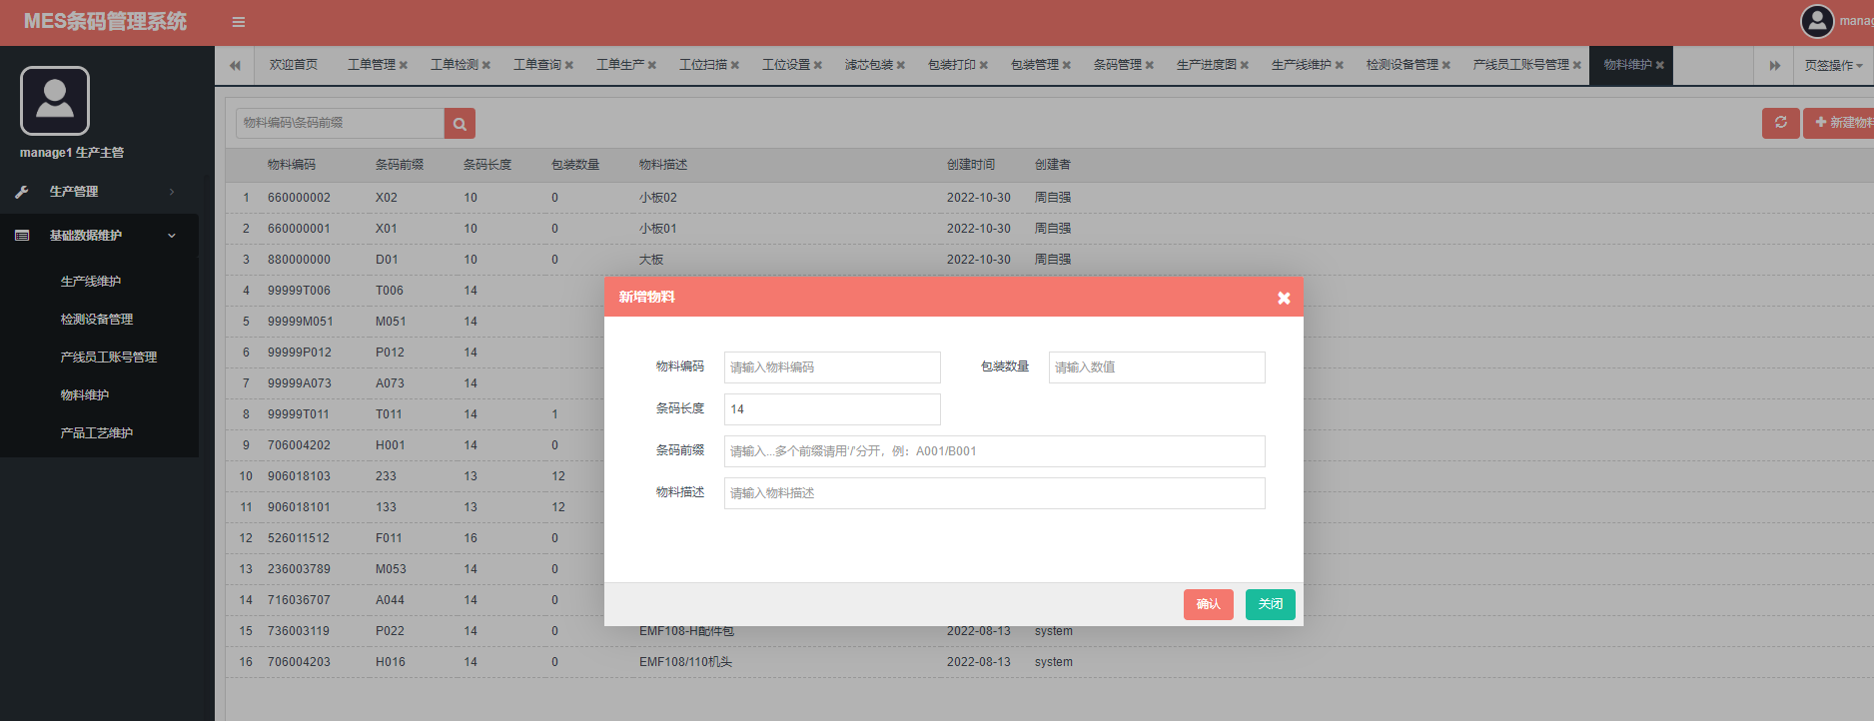1874x721 pixels.
Task: Close the 工单管理 tab X icon
Action: coord(404,66)
